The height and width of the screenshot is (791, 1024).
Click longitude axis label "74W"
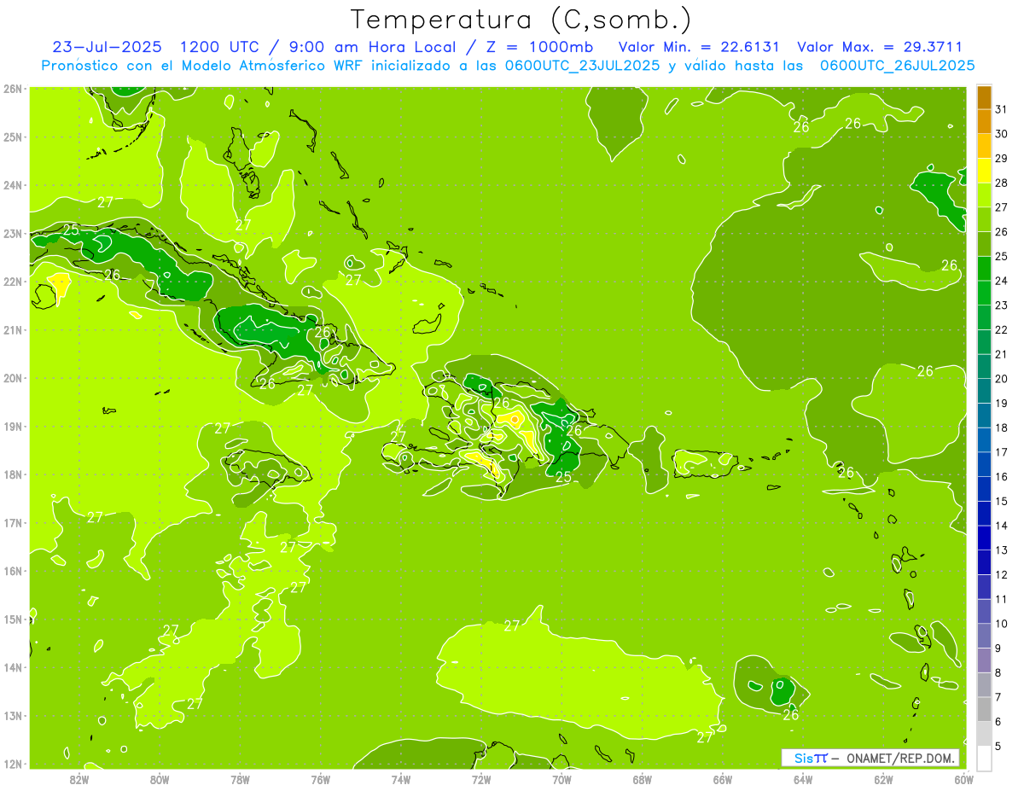tap(401, 779)
